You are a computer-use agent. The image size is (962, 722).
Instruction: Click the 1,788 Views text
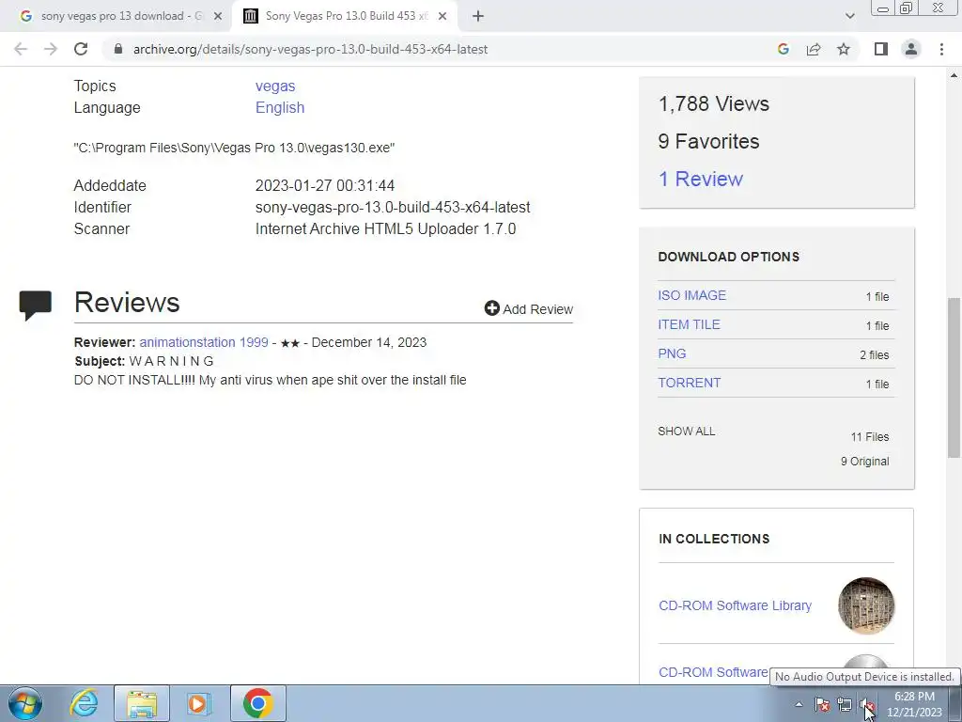[x=714, y=103]
